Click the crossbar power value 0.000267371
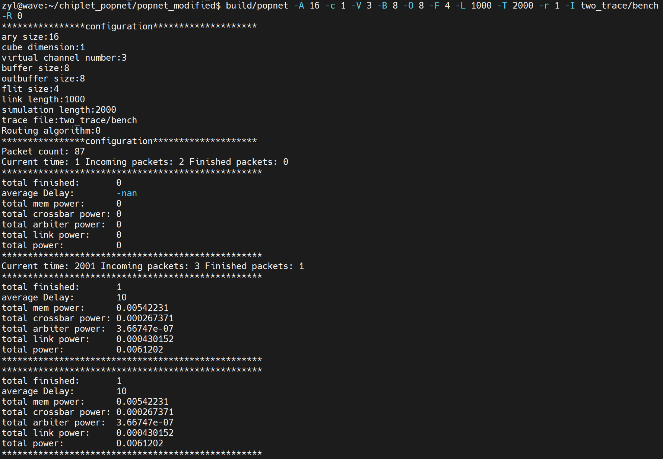 coord(145,318)
